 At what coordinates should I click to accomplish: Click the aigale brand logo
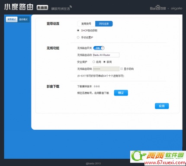pos(176,8)
